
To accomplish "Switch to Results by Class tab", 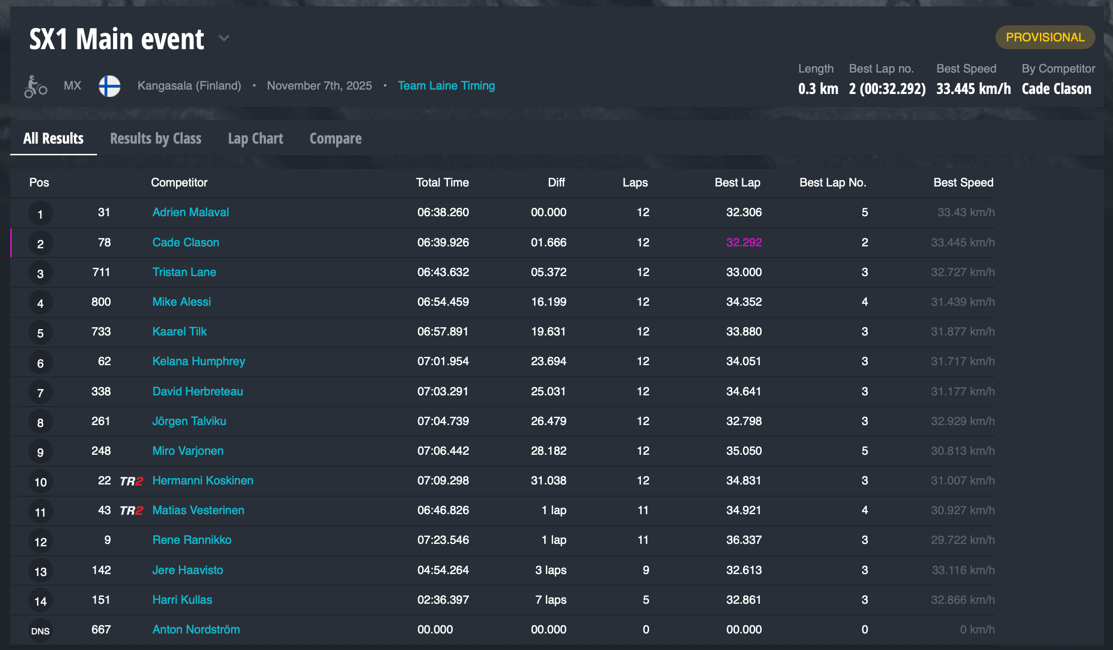I will 155,139.
